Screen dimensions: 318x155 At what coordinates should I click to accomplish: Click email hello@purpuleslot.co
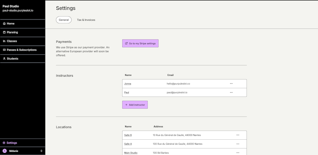tap(178, 84)
